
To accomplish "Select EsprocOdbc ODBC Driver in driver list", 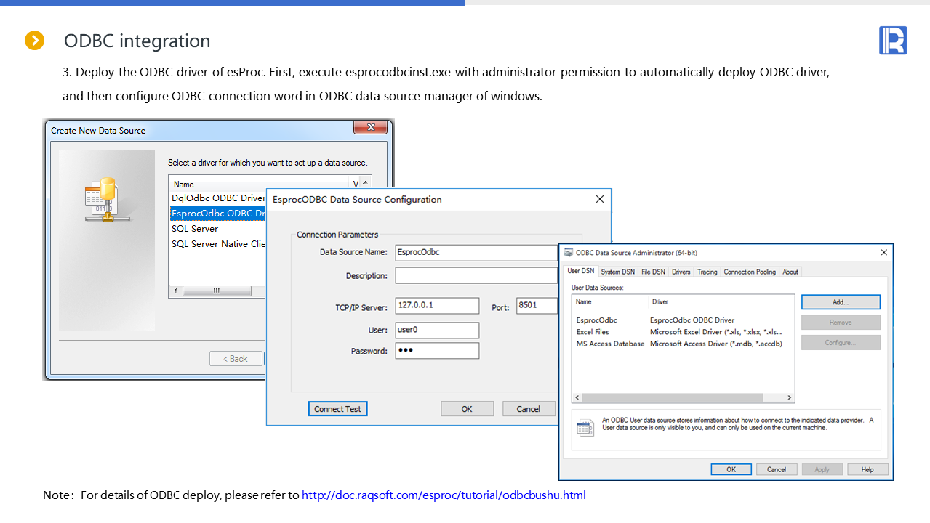I will (x=218, y=214).
